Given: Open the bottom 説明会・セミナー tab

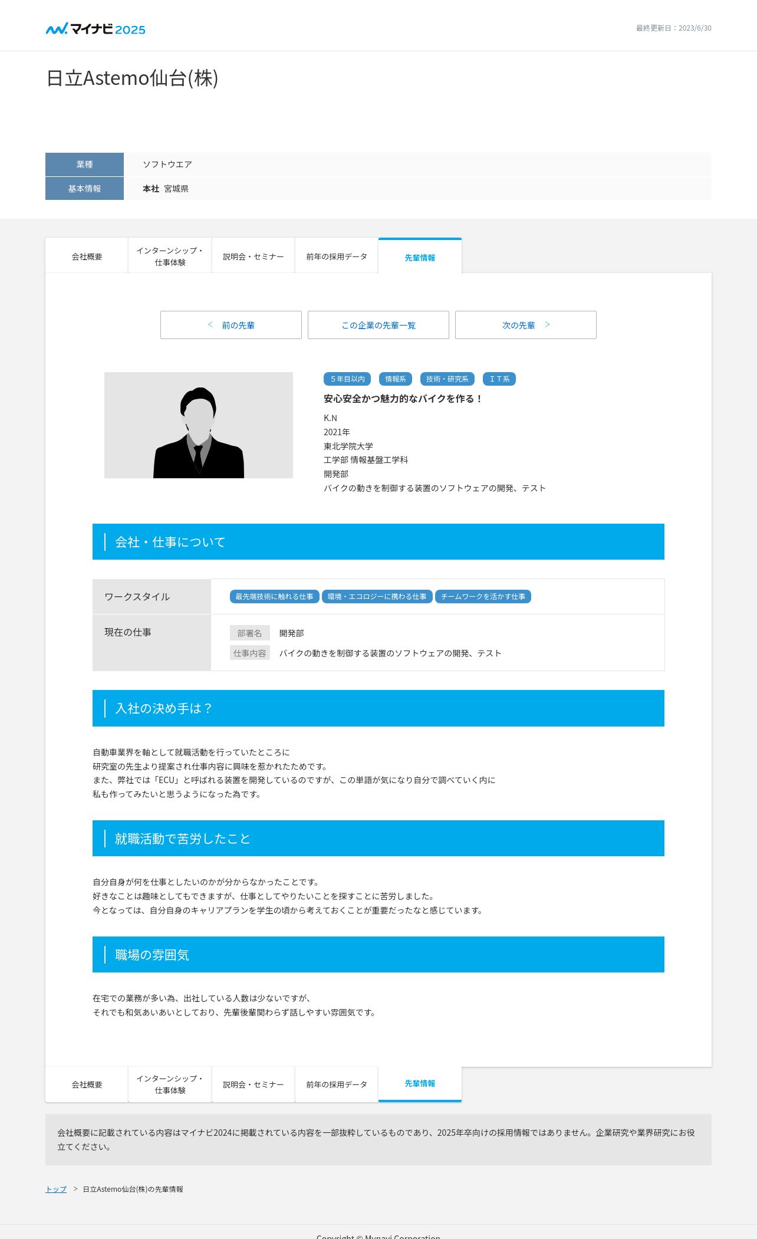Looking at the screenshot, I should [x=254, y=1084].
